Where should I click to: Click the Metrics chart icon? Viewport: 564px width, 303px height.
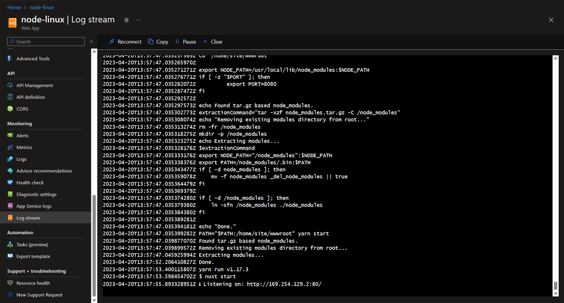click(10, 147)
